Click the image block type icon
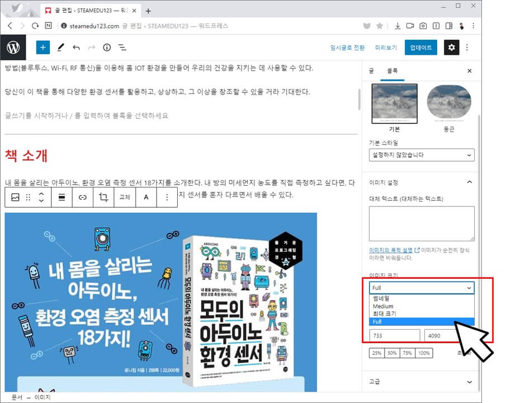This screenshot has height=403, width=506. click(x=15, y=197)
